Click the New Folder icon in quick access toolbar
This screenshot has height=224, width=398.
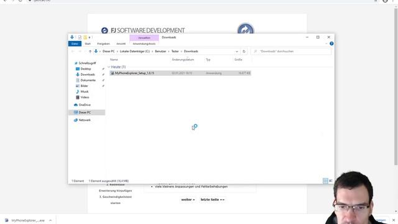tap(85, 37)
